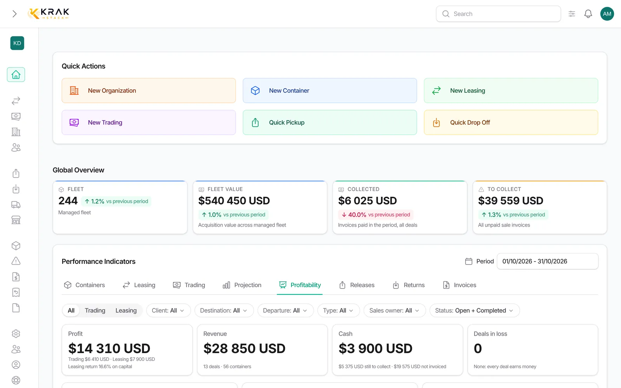Click the filter sliders icon beside search

(572, 14)
